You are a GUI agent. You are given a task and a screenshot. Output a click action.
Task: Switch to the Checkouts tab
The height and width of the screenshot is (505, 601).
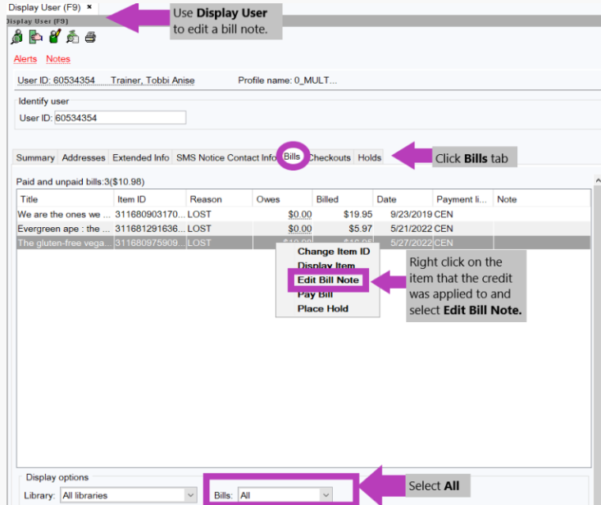[x=330, y=157]
